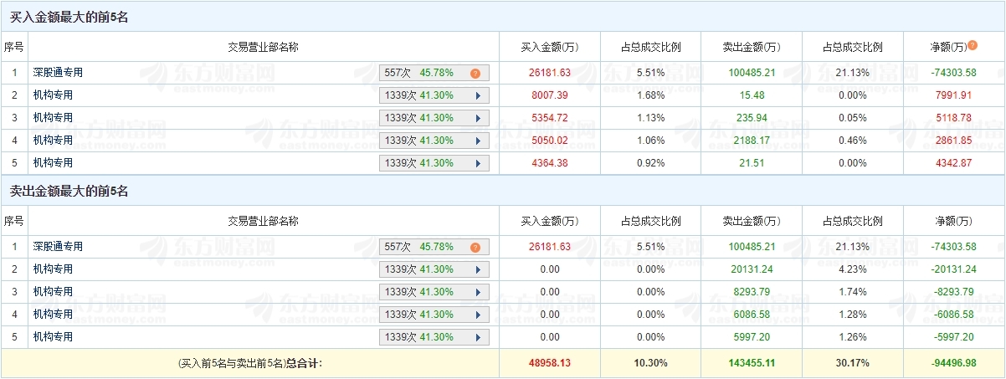Click the 卖出金额最大的前5名 section heading
Image resolution: width=1006 pixels, height=379 pixels.
(69, 192)
